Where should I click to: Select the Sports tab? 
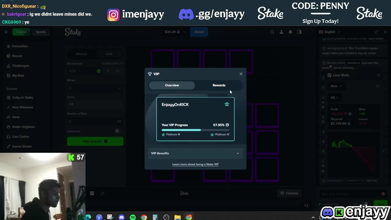click(41, 32)
